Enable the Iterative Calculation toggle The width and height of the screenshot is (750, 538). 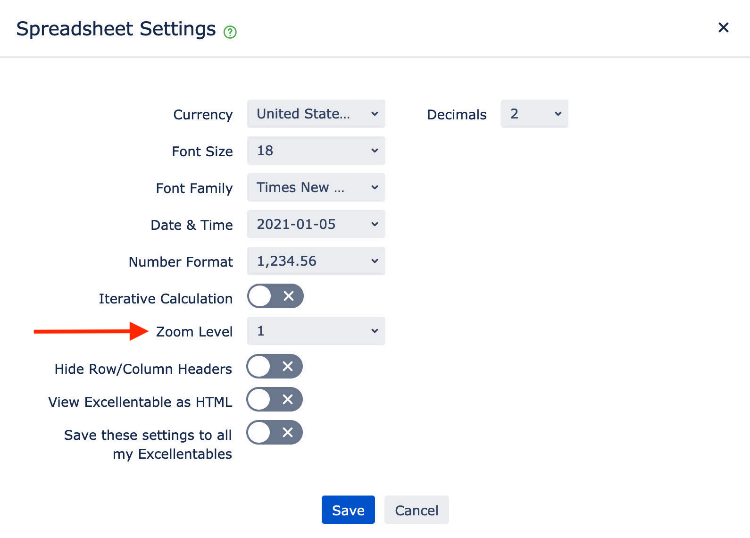pos(275,296)
